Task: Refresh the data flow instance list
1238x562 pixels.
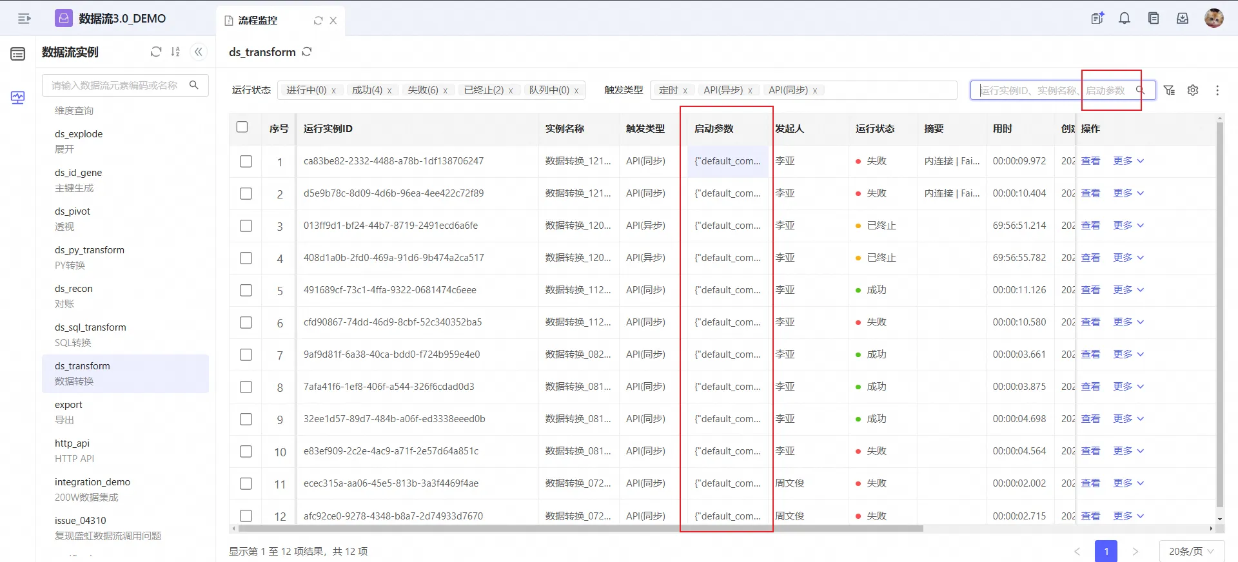Action: [x=155, y=52]
